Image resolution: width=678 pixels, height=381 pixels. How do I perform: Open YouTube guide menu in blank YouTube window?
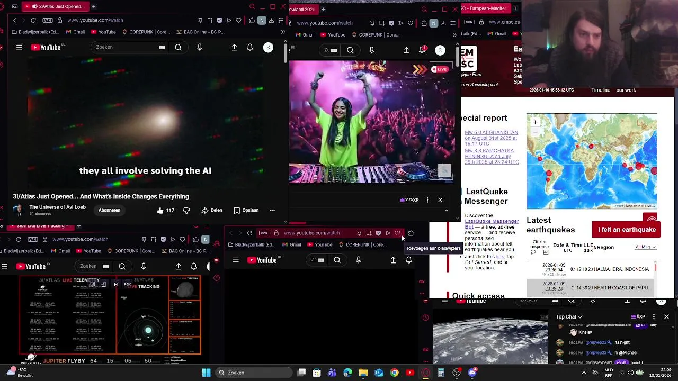tap(236, 260)
